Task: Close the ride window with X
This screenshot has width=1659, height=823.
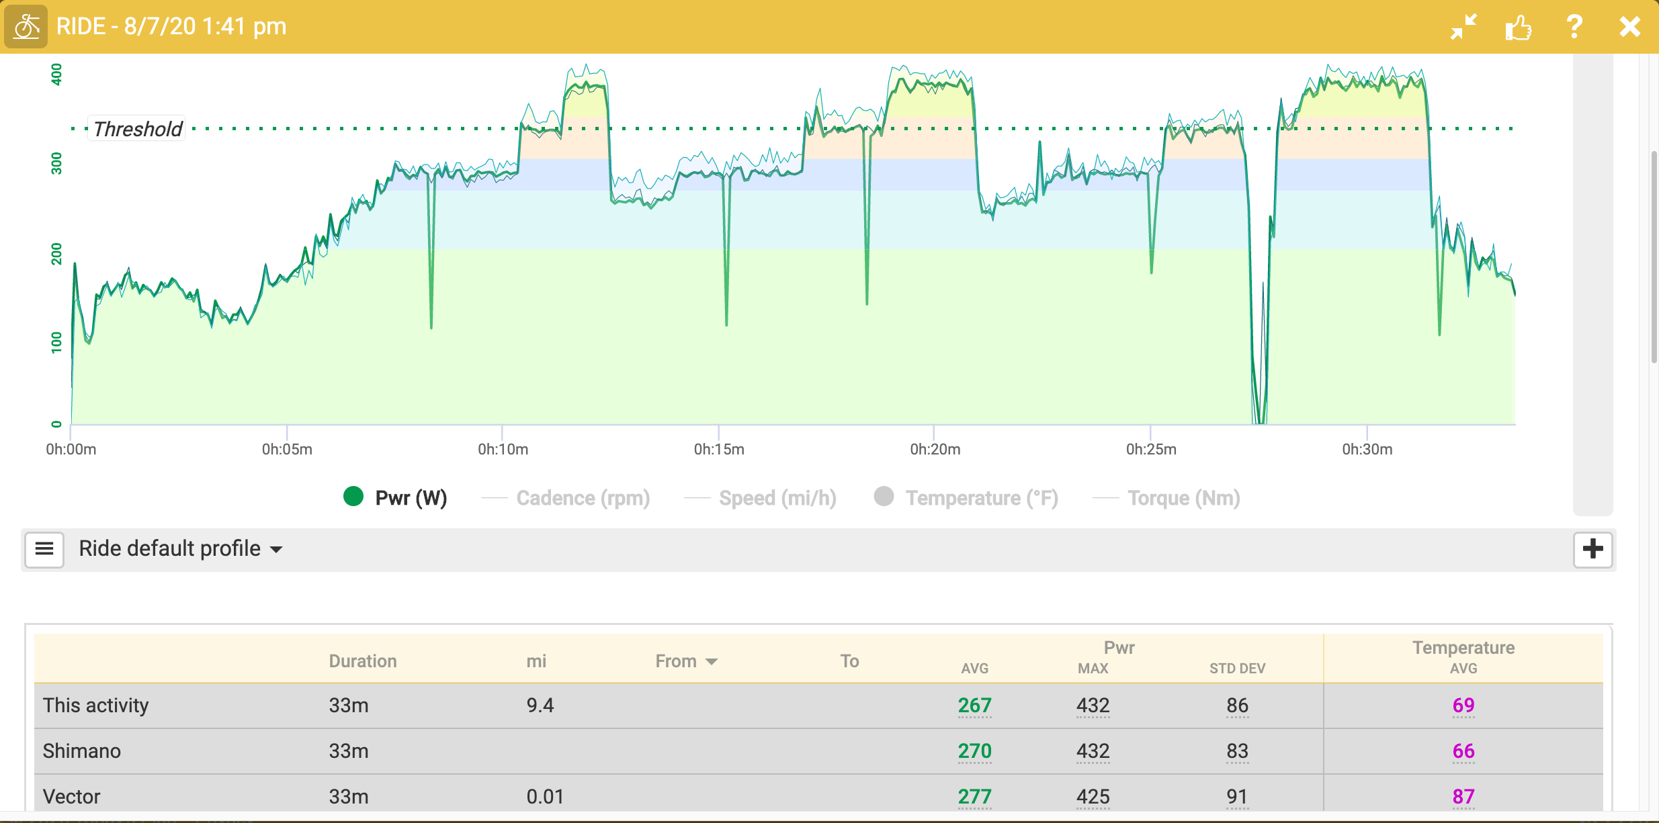Action: click(x=1629, y=27)
